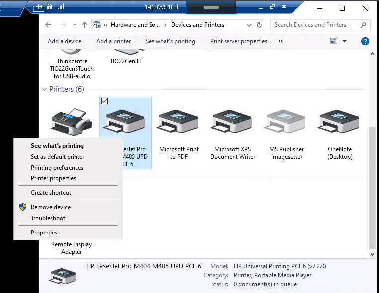Click the blue help question mark icon
379x293 pixels.
click(365, 41)
